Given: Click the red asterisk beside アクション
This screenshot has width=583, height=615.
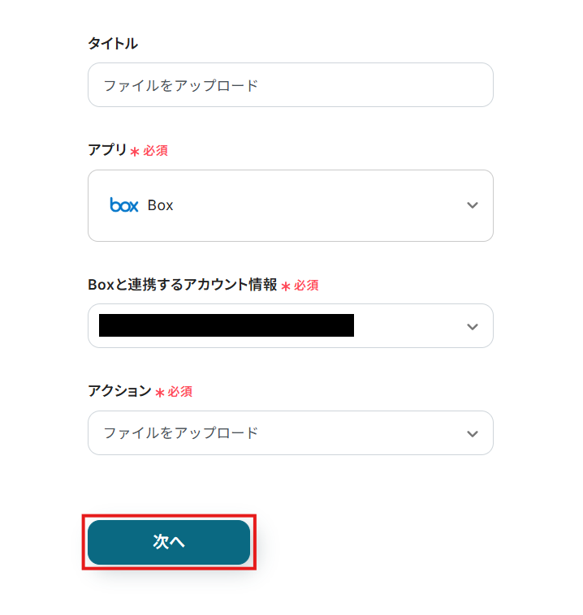Looking at the screenshot, I should [x=160, y=393].
